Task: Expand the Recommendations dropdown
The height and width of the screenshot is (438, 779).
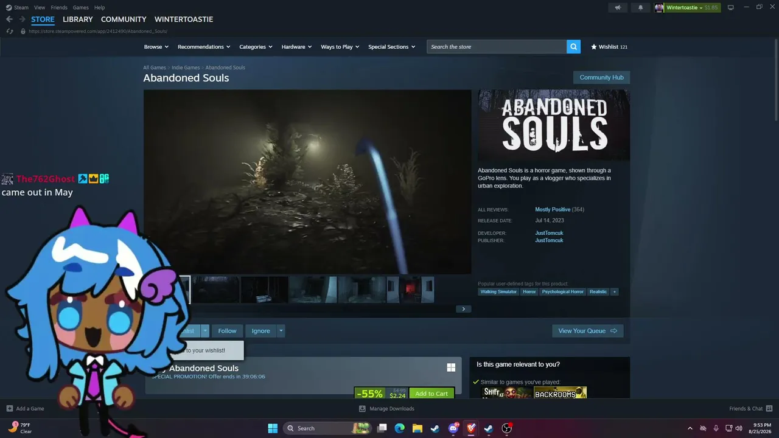Action: pyautogui.click(x=204, y=47)
